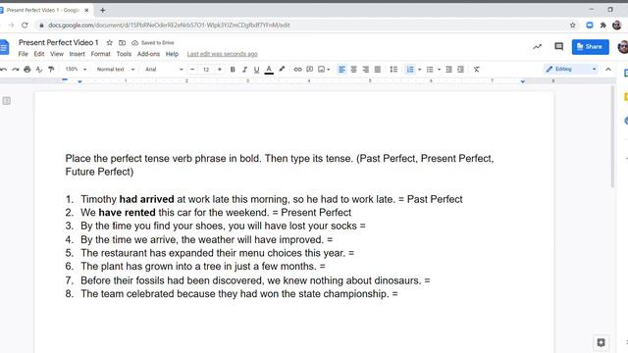The image size is (628, 353).
Task: Toggle Bold formatting
Action: coord(233,70)
